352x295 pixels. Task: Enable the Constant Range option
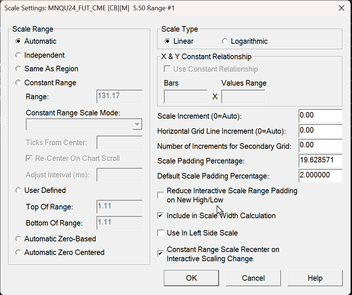[x=18, y=83]
